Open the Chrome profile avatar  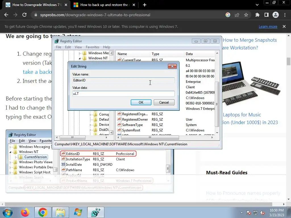coord(276,15)
